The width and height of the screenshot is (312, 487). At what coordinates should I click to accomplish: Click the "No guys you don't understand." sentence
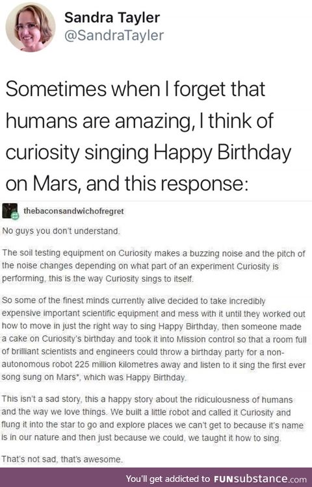click(61, 231)
